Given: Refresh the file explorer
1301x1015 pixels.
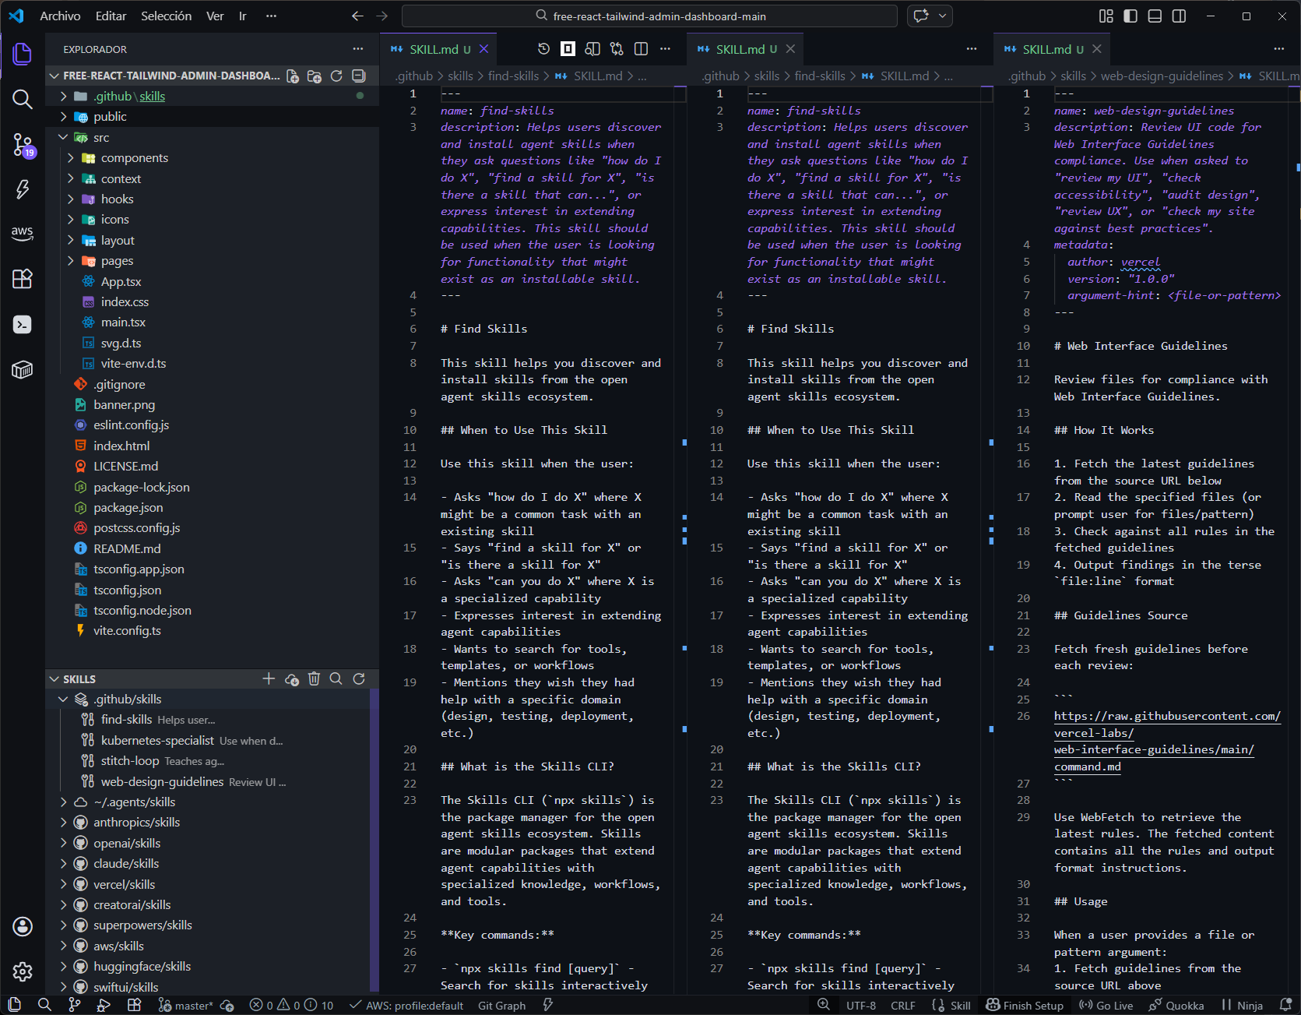Looking at the screenshot, I should [x=336, y=76].
